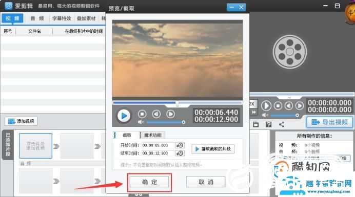Step forward frame in main window player
The height and width of the screenshot is (197, 355).
coord(299,105)
